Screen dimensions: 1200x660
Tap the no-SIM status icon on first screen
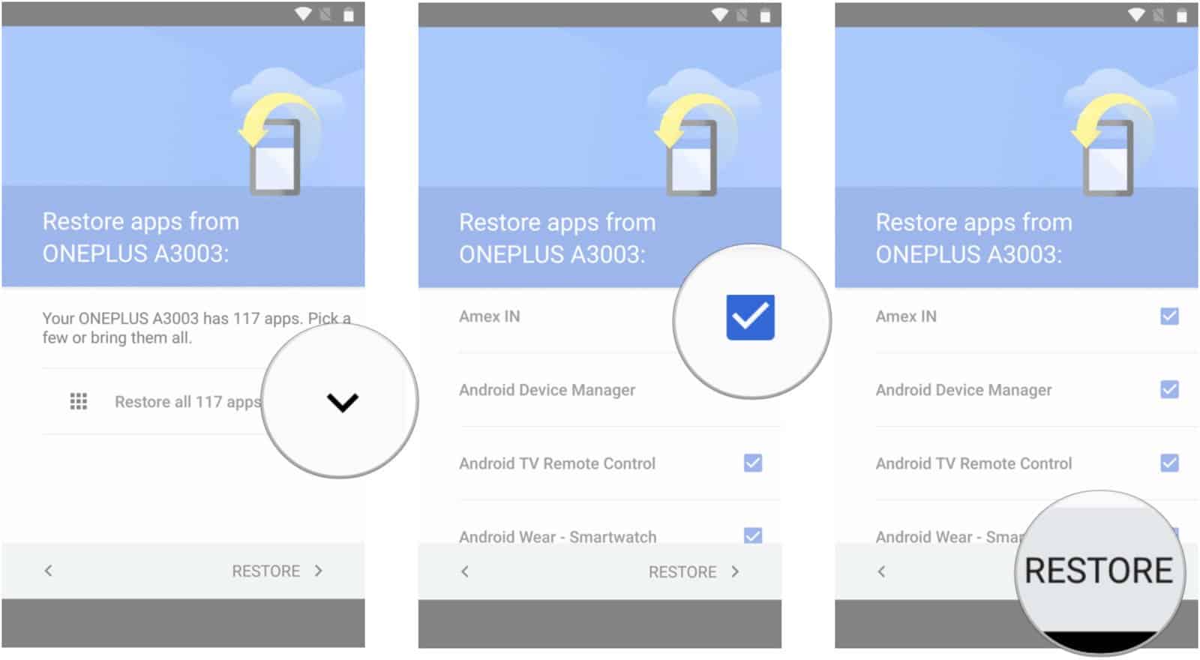click(x=325, y=14)
